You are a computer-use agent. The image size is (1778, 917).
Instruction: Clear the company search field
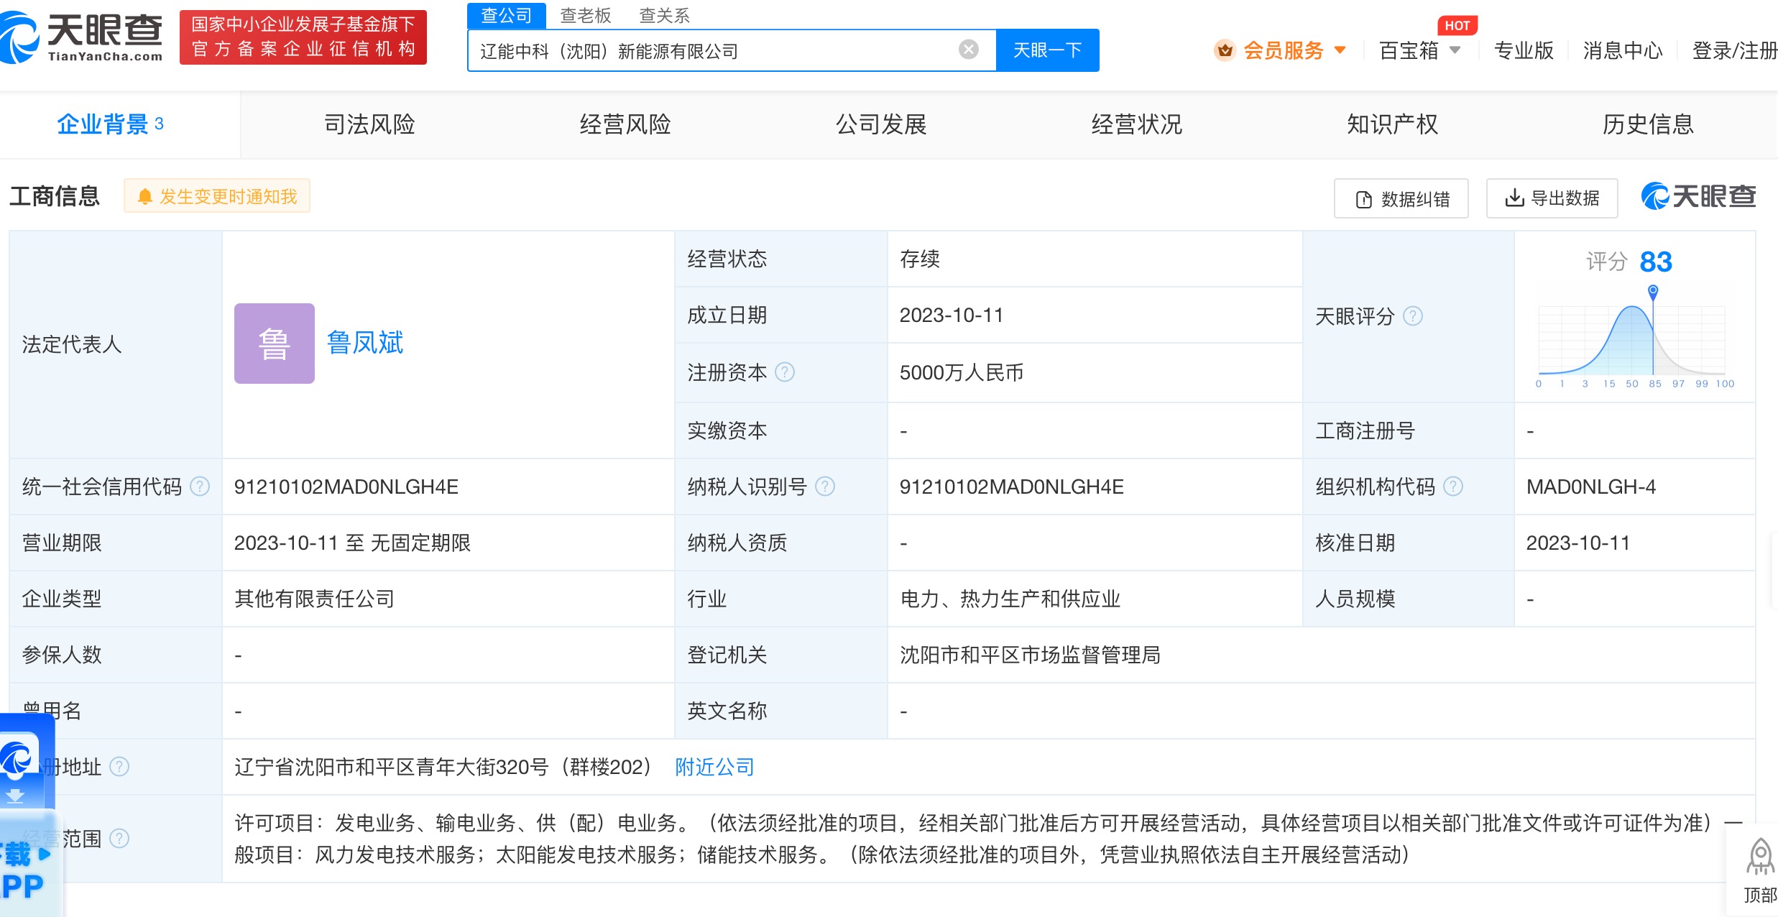pos(968,50)
